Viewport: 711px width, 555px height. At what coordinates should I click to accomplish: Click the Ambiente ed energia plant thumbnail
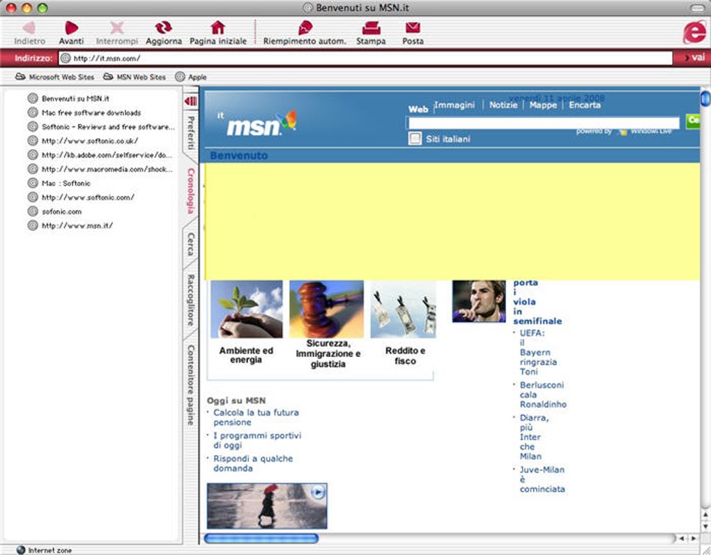247,309
